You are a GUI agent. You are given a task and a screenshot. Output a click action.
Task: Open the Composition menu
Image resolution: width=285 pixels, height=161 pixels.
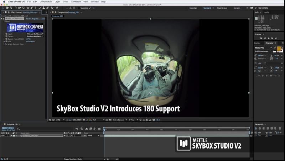pyautogui.click(x=46, y=2)
